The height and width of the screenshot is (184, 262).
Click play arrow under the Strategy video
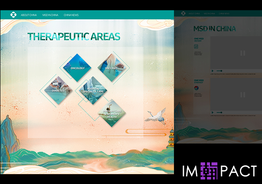tap(212, 112)
